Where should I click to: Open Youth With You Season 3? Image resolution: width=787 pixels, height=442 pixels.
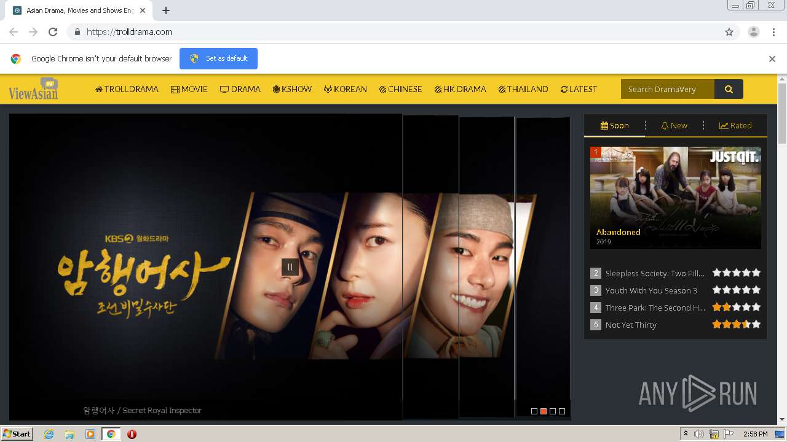pos(651,290)
